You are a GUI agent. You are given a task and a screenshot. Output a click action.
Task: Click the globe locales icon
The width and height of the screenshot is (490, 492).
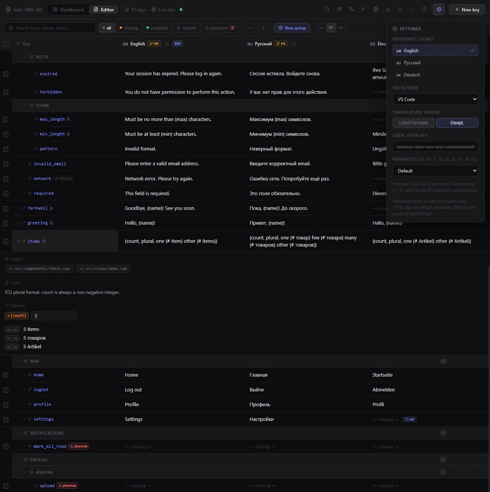pos(376,9)
